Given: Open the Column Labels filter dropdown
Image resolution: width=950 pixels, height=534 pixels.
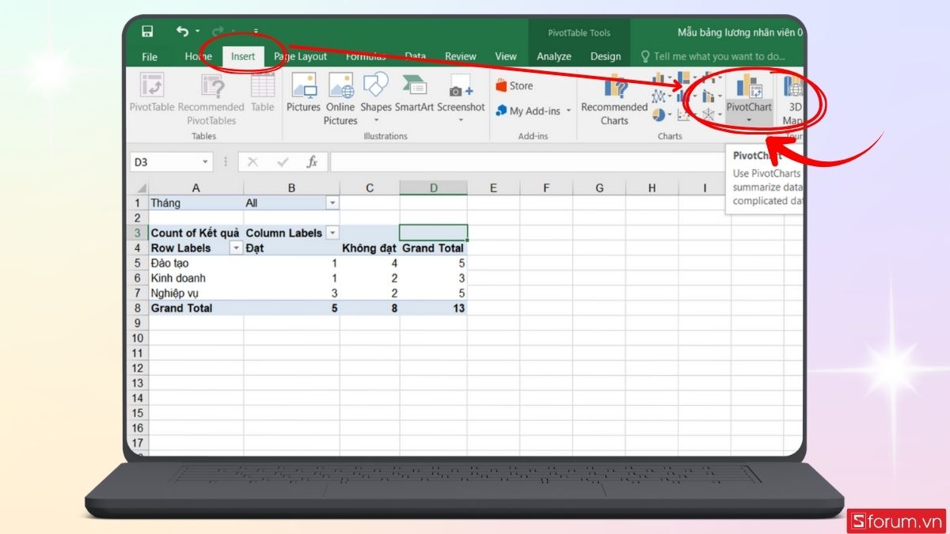Looking at the screenshot, I should 332,233.
